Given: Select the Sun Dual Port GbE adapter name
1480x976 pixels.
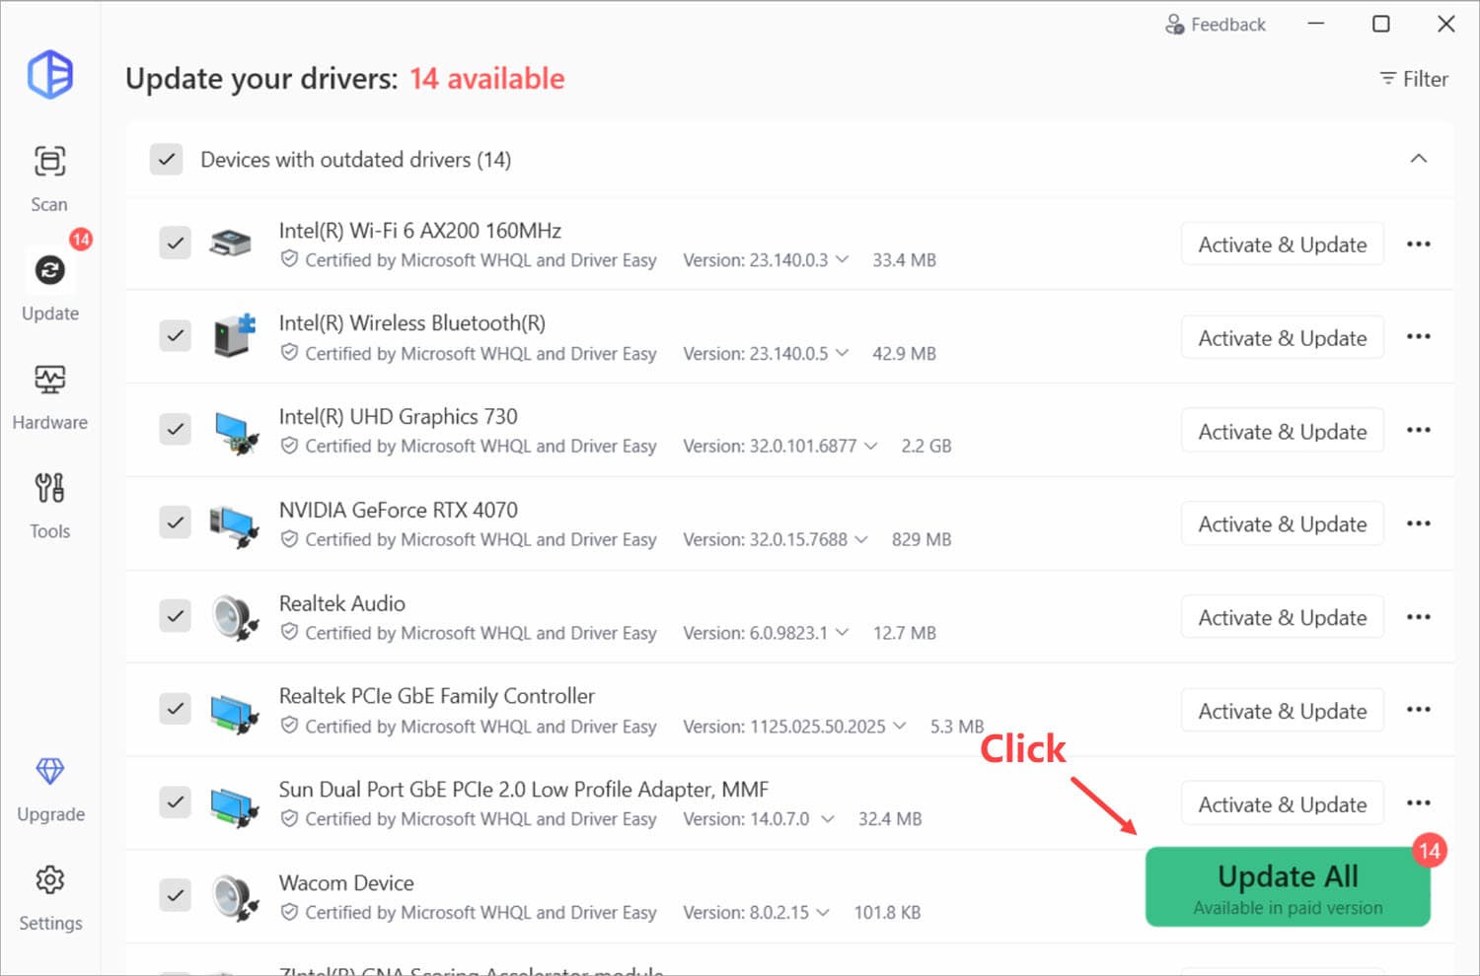Looking at the screenshot, I should 523,790.
